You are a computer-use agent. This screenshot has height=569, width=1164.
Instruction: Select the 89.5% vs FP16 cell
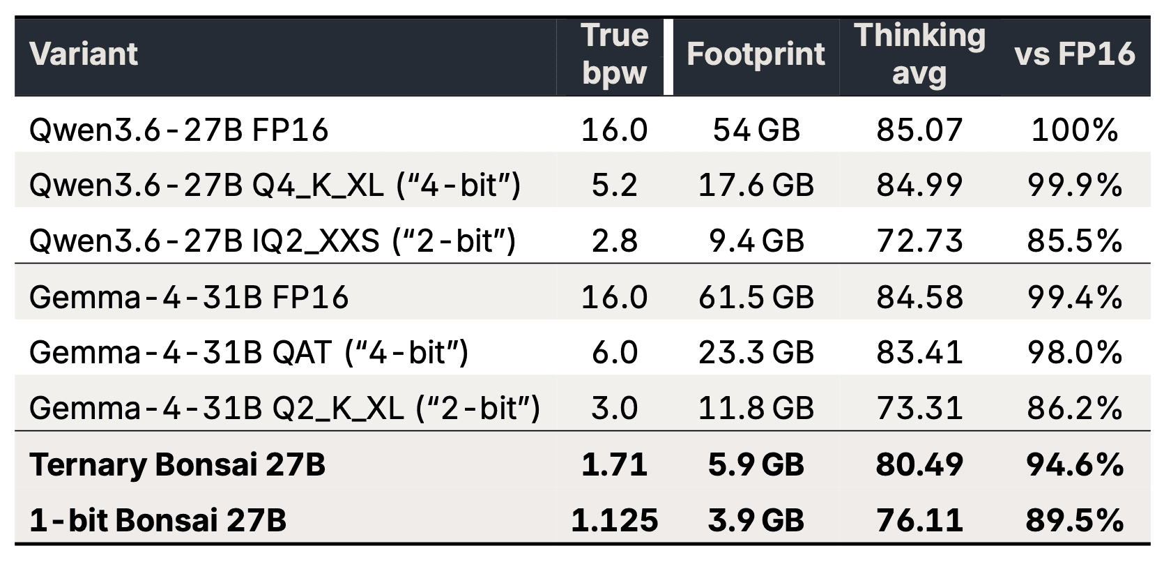(1075, 520)
